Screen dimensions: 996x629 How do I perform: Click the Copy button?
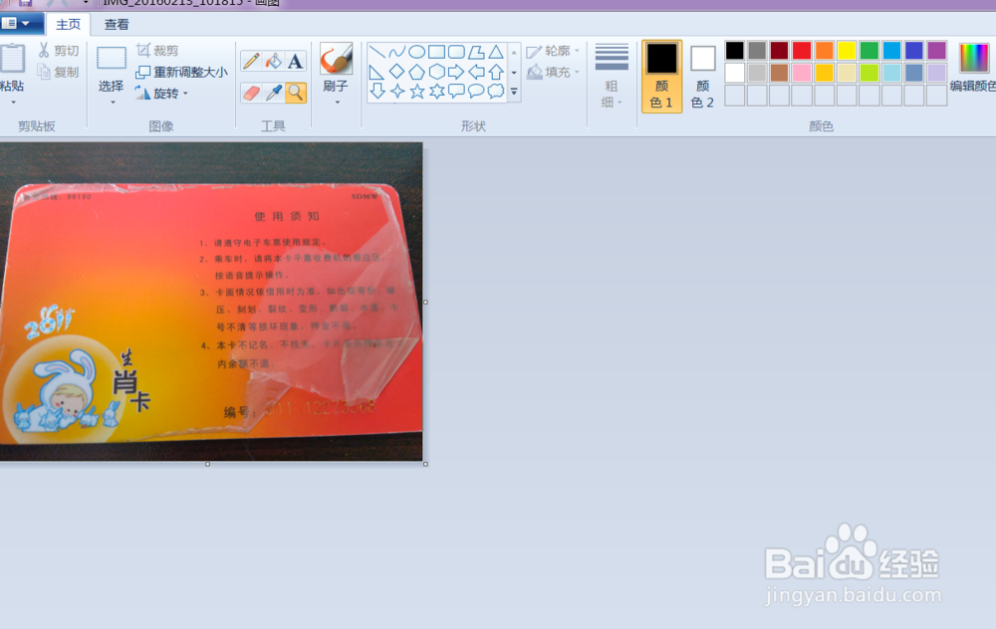pos(59,72)
